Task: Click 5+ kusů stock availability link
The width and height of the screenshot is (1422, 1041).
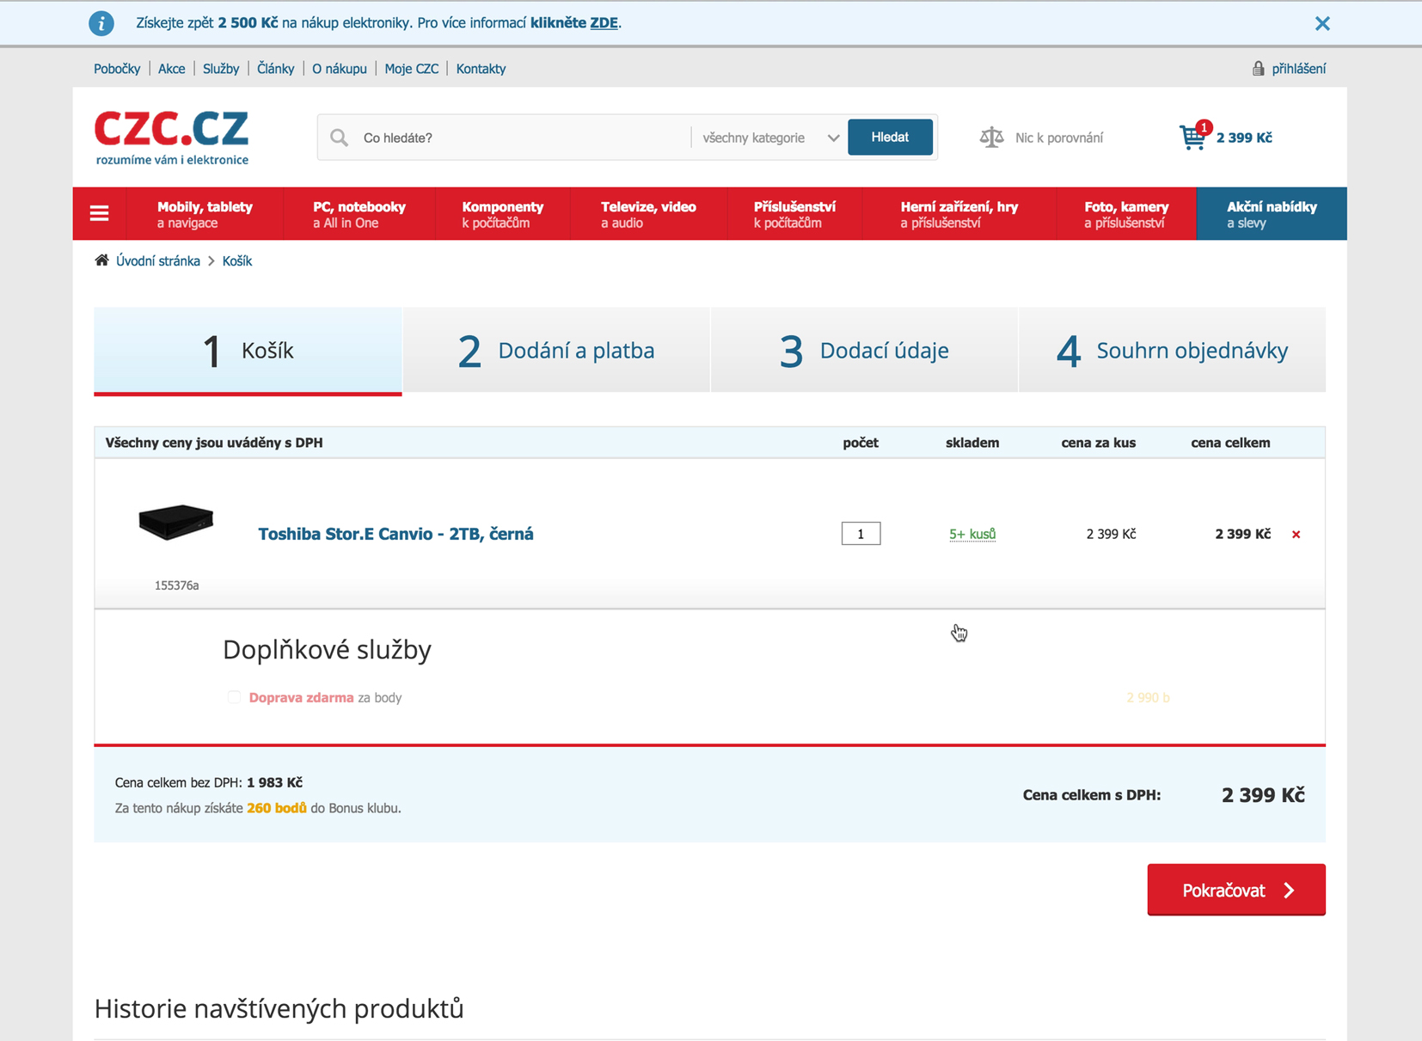Action: (x=972, y=535)
